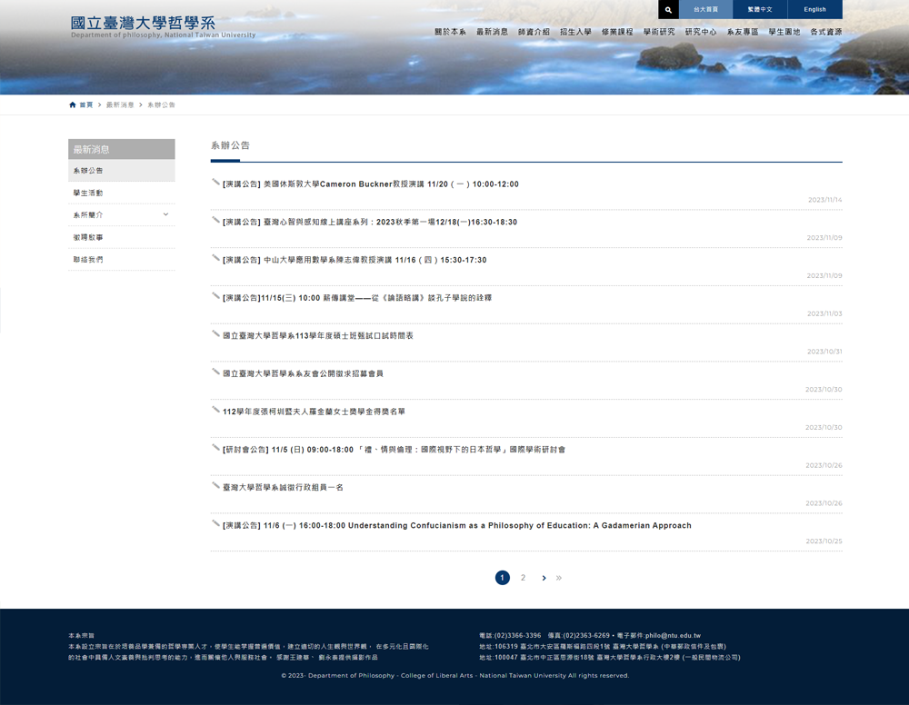This screenshot has height=705, width=909.
Task: Switch language to English
Action: tap(814, 9)
